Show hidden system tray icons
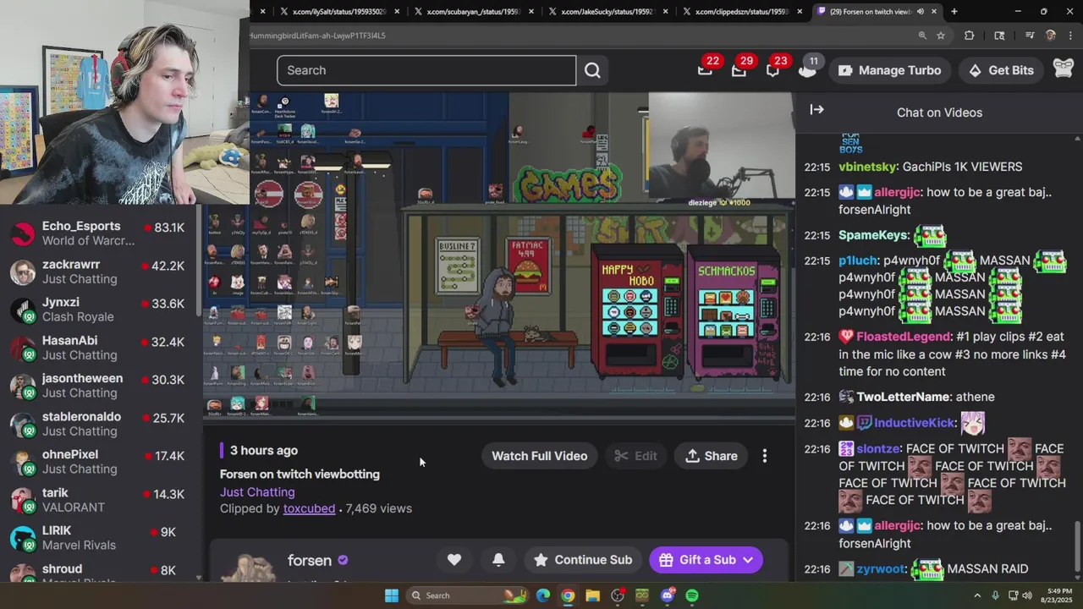 [977, 595]
